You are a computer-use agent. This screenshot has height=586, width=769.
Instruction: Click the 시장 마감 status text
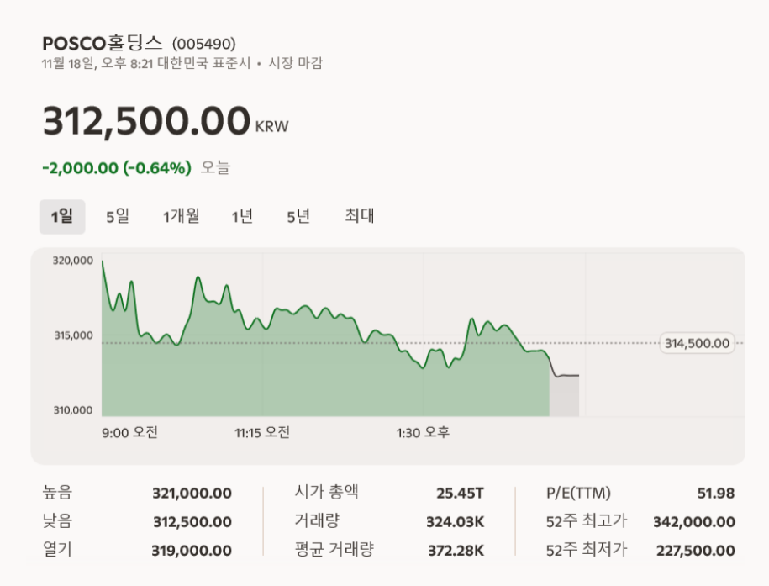point(295,63)
